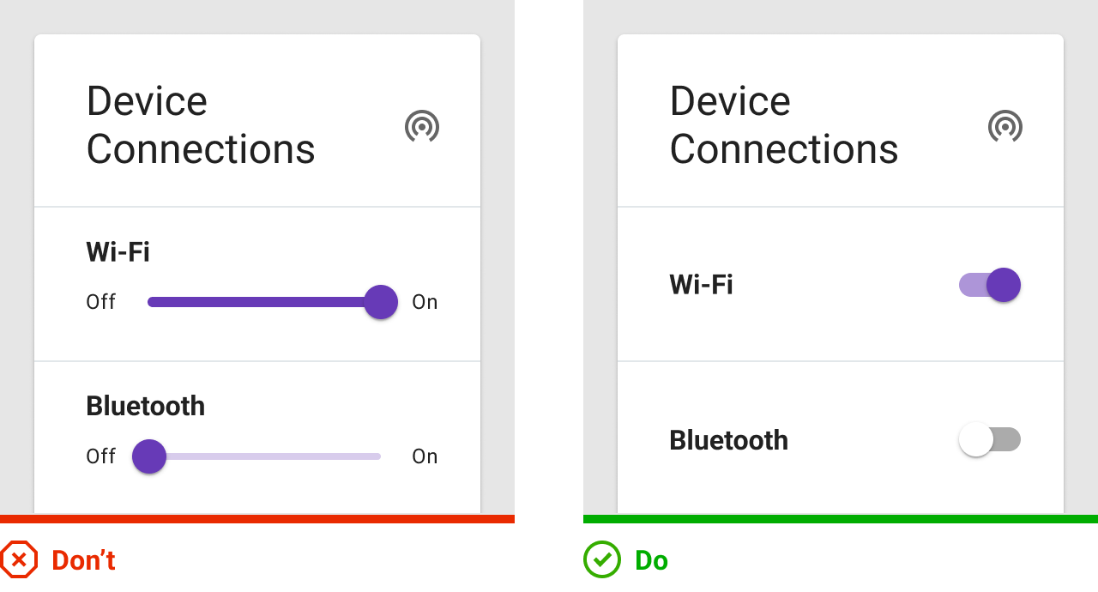Viewport: 1098px width, 592px height.
Task: Click the Off label beside the Wi-Fi slider
Action: 101,302
